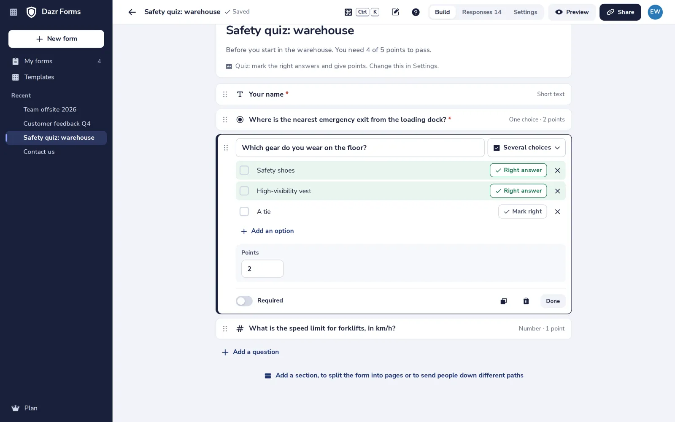Click the Dazr Forms shield logo
Image resolution: width=675 pixels, height=422 pixels.
(31, 12)
